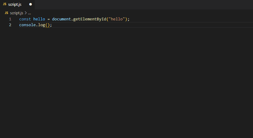This screenshot has height=138, width=253.
Task: Click the JS icon in the breadcrumb bar
Action: pyautogui.click(x=6, y=13)
